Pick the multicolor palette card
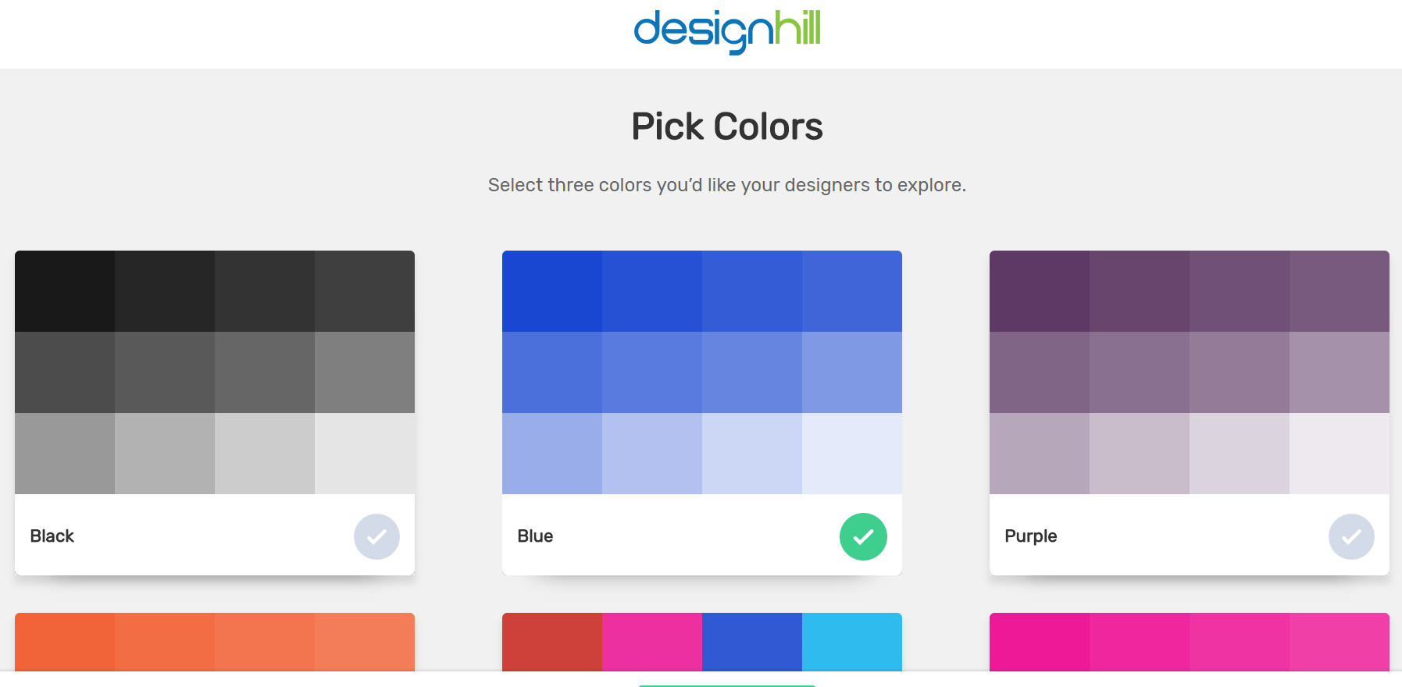The image size is (1402, 687). click(x=701, y=642)
